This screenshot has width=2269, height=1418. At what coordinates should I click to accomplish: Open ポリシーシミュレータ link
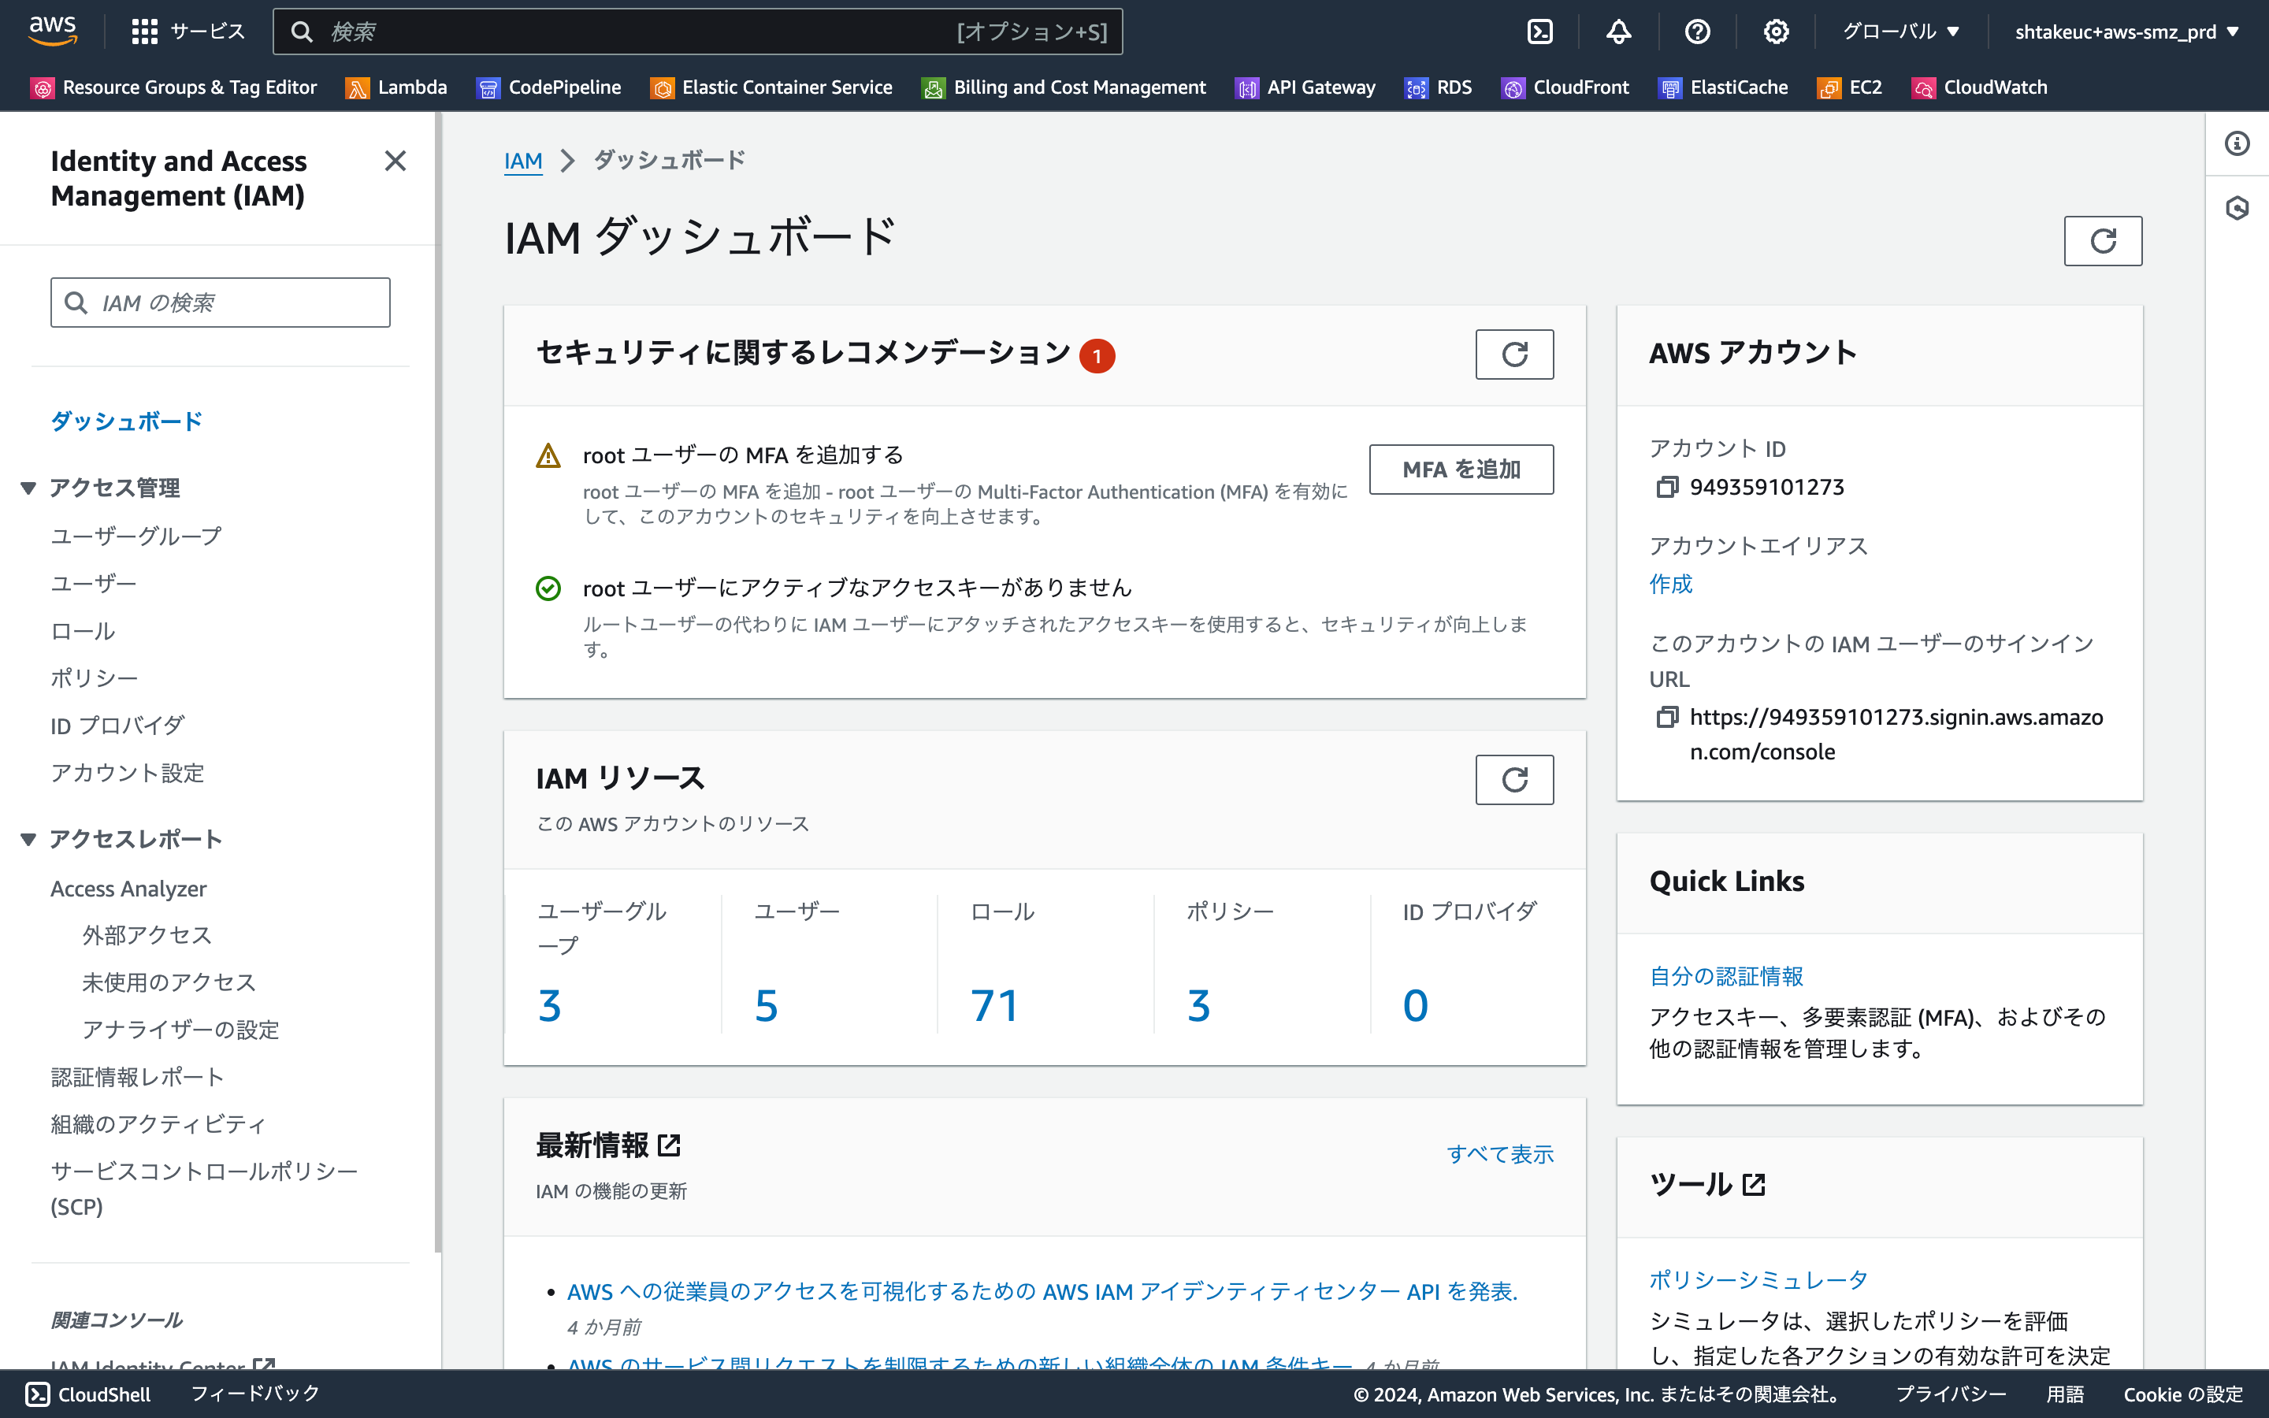pyautogui.click(x=1759, y=1280)
